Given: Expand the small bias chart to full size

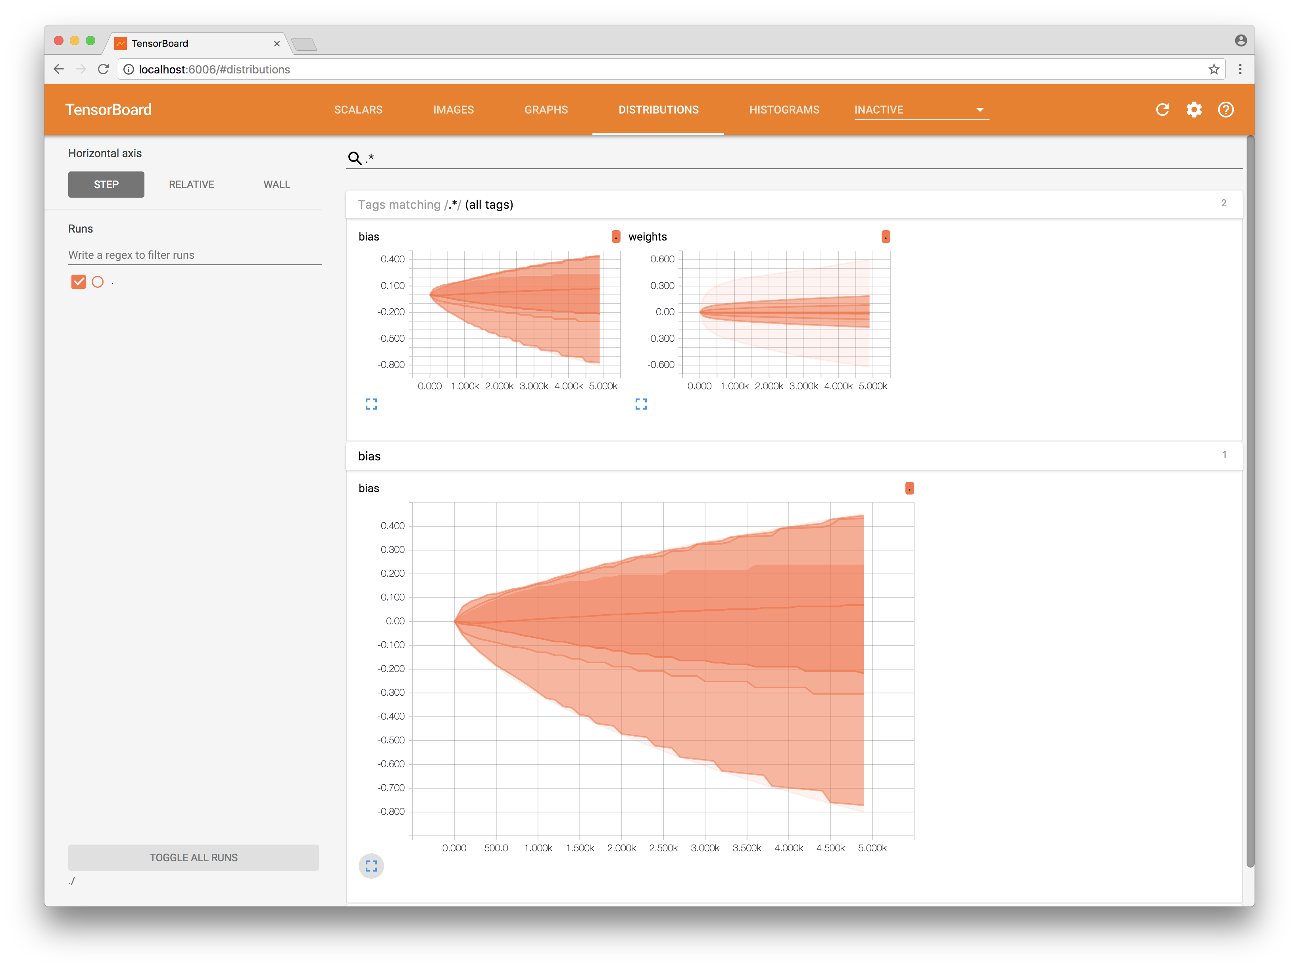Looking at the screenshot, I should click(371, 404).
